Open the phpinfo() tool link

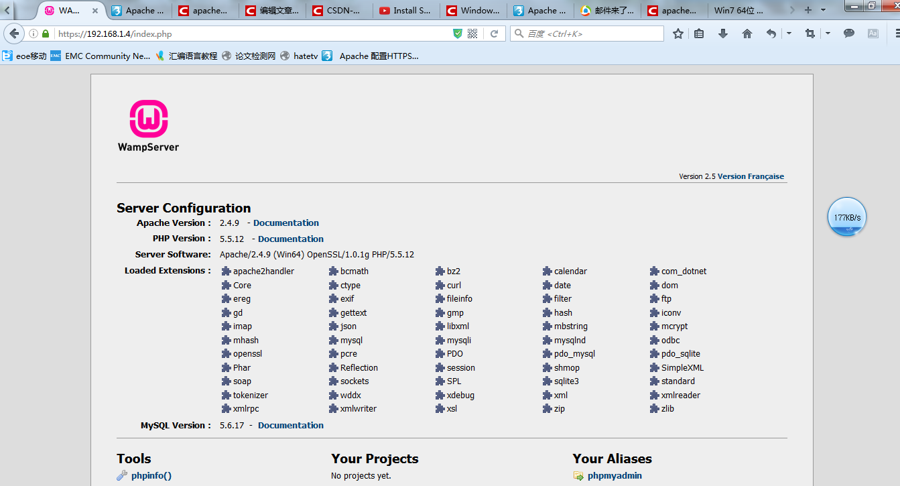pos(151,476)
